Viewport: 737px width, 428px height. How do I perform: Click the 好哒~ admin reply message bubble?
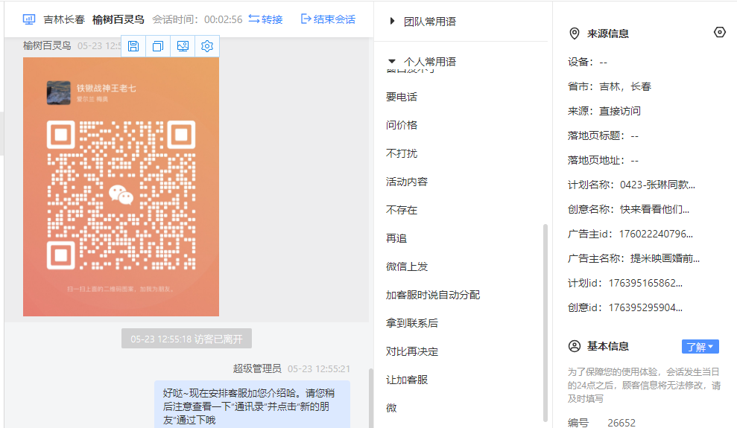coord(253,404)
